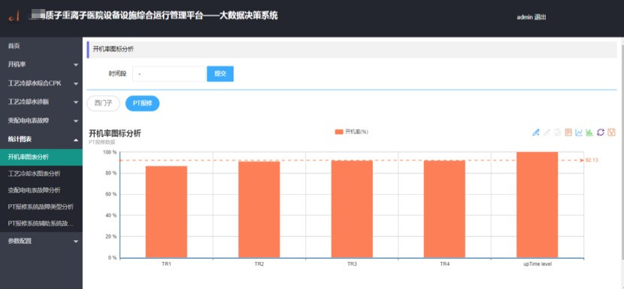This screenshot has width=624, height=289.
Task: Toggle the 开机率(%) legend swatch
Action: point(339,132)
